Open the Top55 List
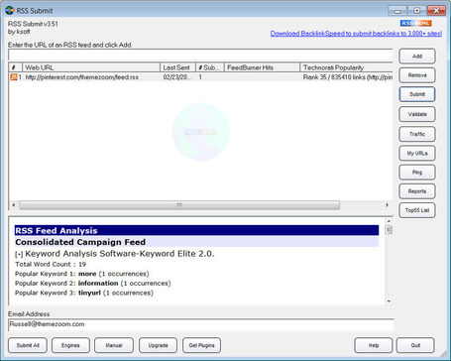 417,210
